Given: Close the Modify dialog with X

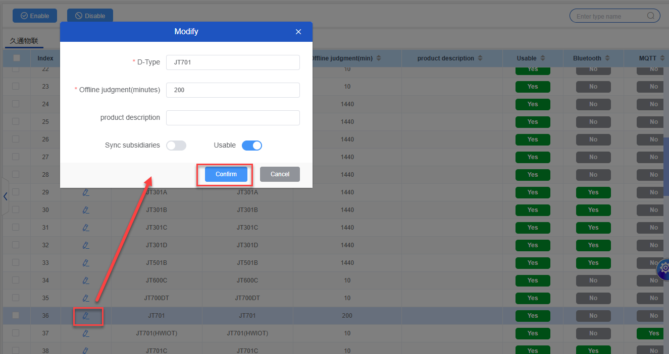Looking at the screenshot, I should point(298,32).
